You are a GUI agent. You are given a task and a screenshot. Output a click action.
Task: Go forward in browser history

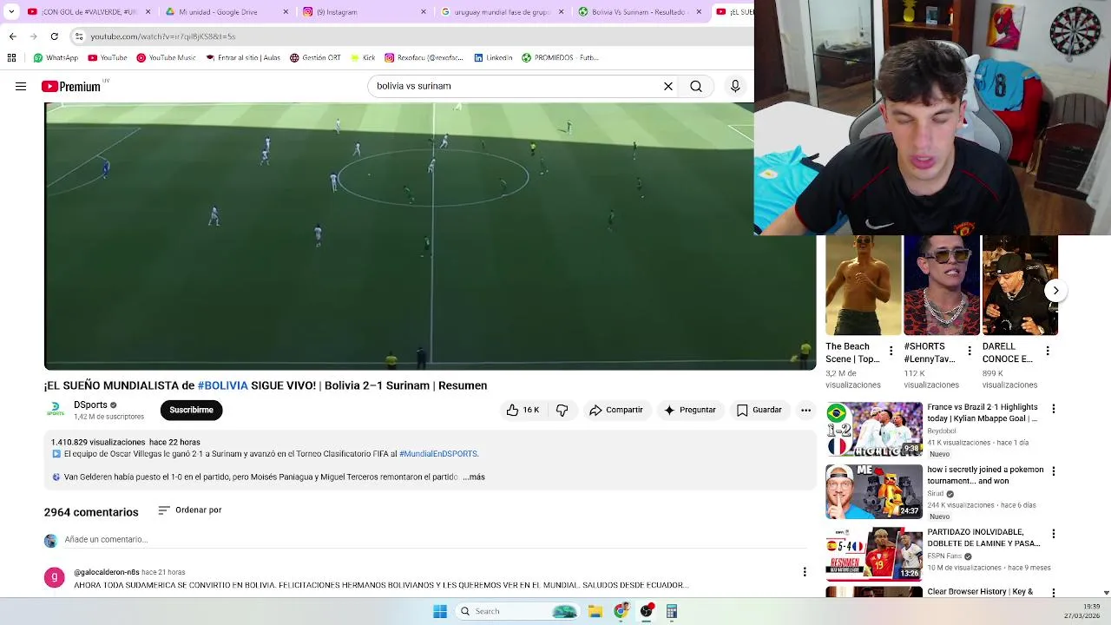click(33, 36)
